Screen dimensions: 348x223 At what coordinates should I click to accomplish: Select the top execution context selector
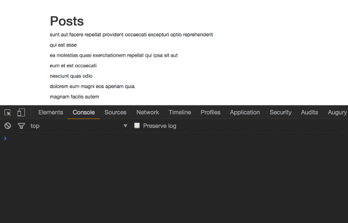(x=79, y=126)
